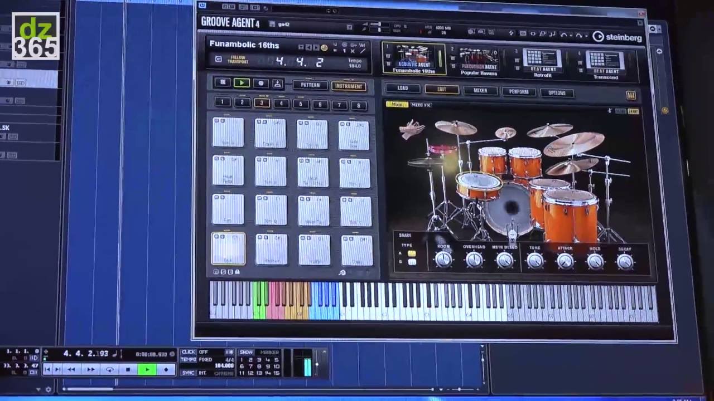The width and height of the screenshot is (714, 401).
Task: Click the hand clap icon in kit view
Action: [x=411, y=129]
